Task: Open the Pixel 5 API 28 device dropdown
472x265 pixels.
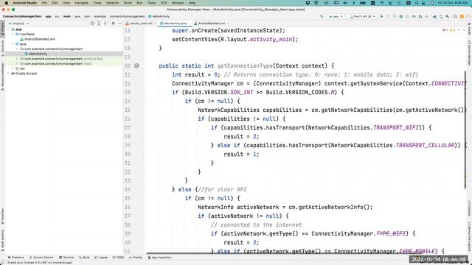Action: click(x=362, y=16)
